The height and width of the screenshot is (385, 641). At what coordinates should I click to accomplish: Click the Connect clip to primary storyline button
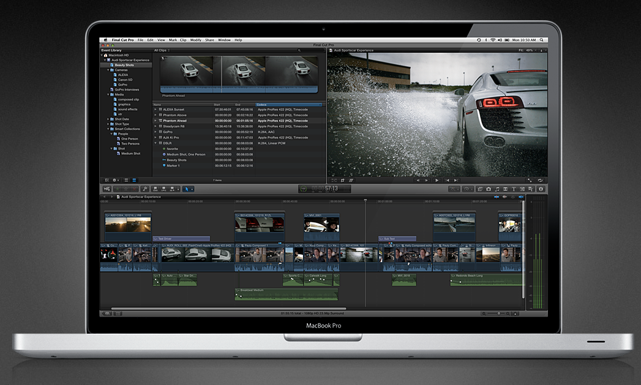(156, 189)
